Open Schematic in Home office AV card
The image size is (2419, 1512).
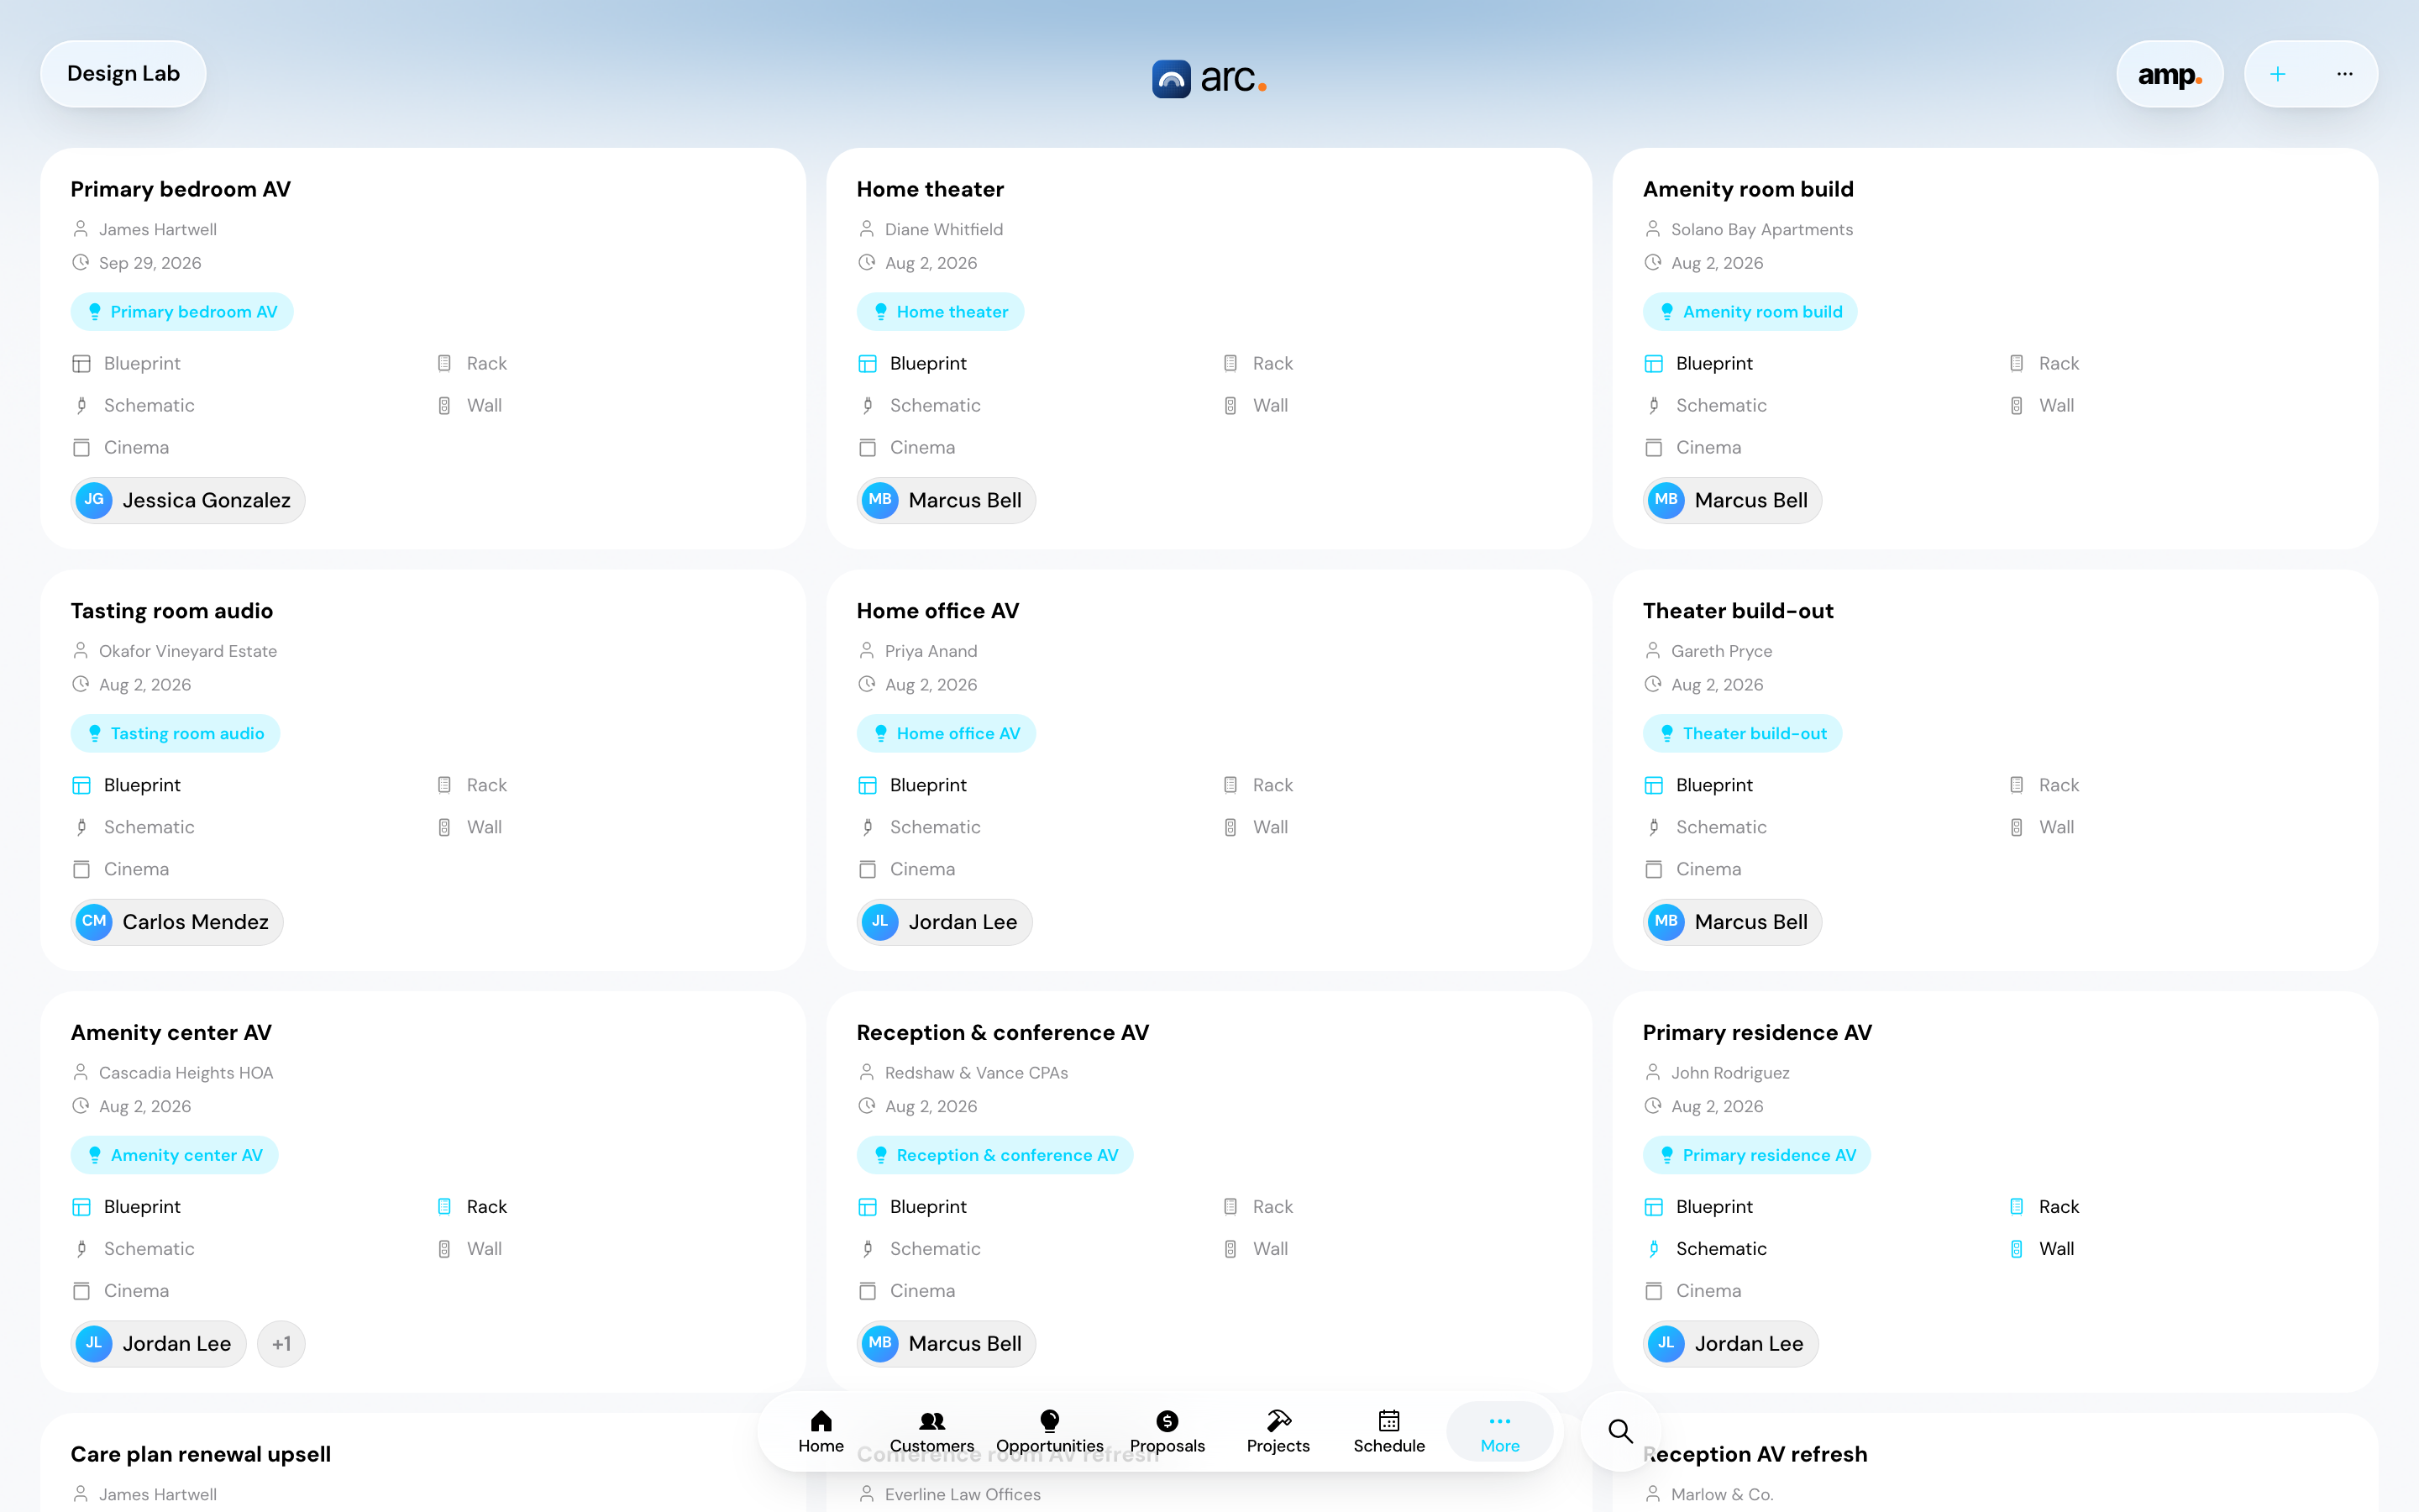920,828
